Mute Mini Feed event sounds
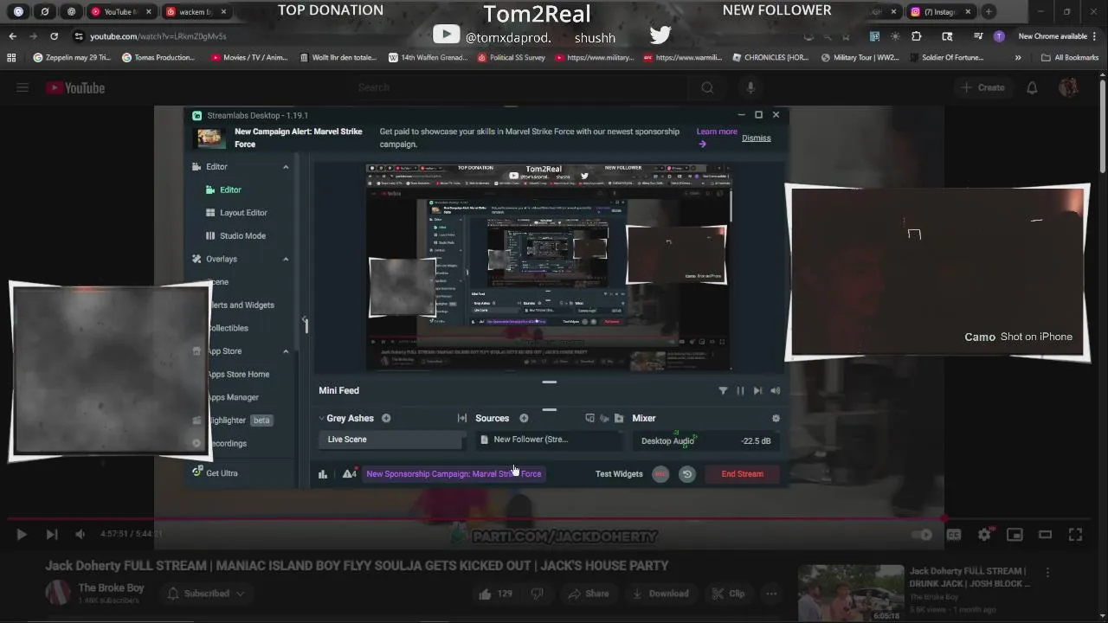 [x=776, y=390]
